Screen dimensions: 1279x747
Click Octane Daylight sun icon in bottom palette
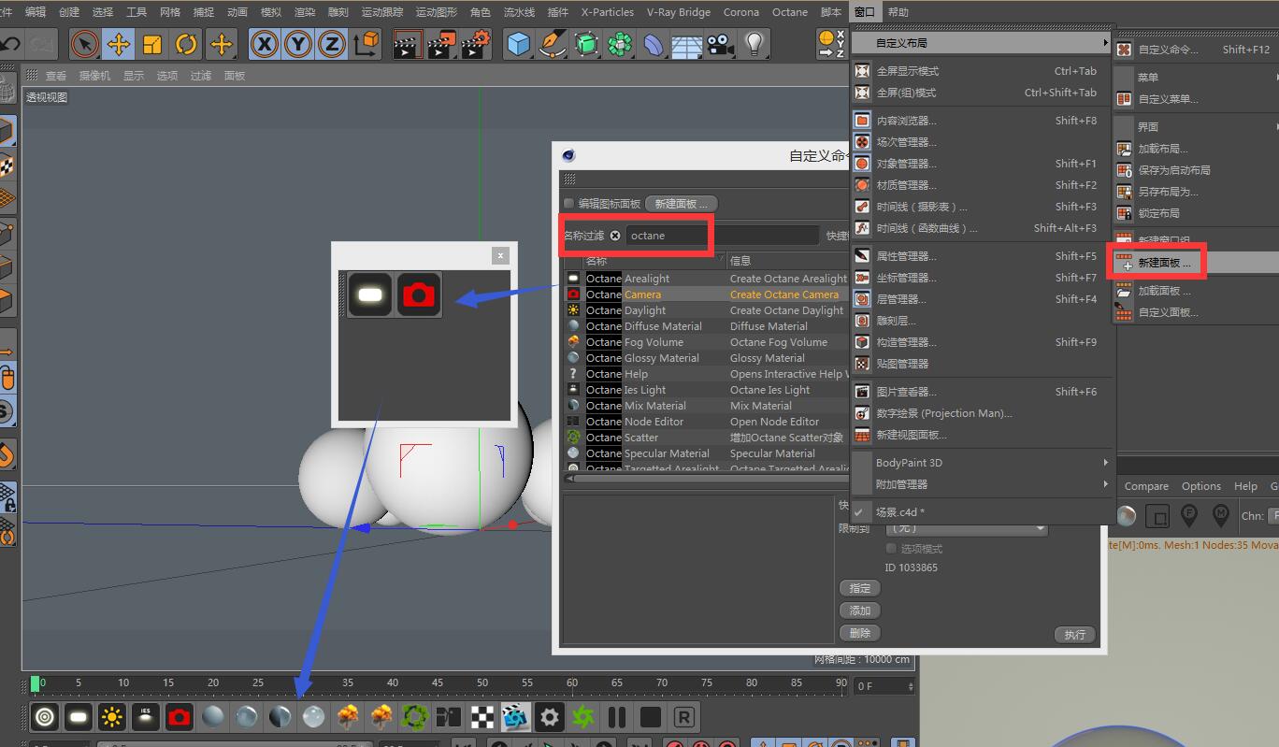click(112, 717)
